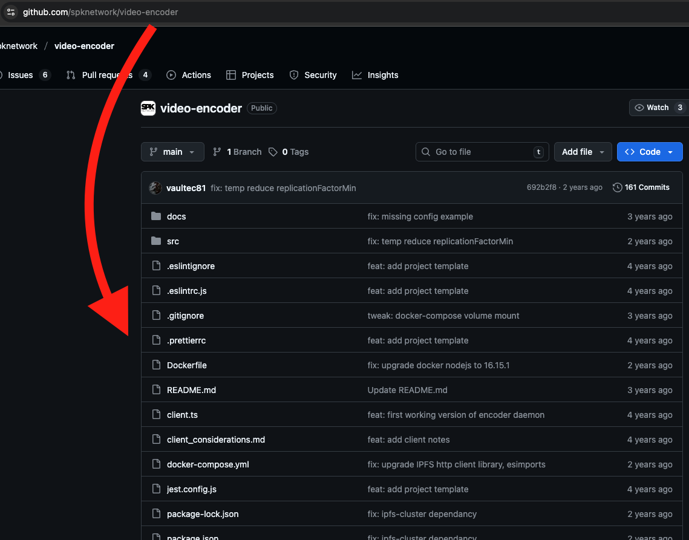This screenshot has height=540, width=689.
Task: Open the Insights tab
Action: (375, 75)
